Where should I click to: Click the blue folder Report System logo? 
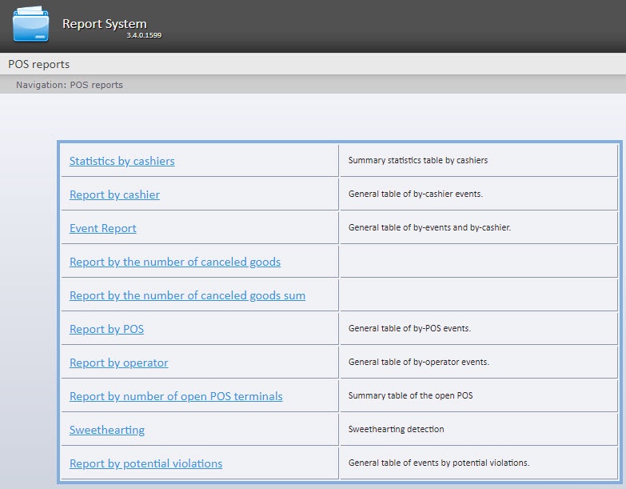pos(31,25)
